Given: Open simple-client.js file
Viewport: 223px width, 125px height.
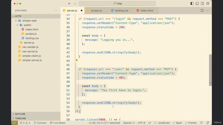Looking at the screenshot, I should click(x=32, y=56).
